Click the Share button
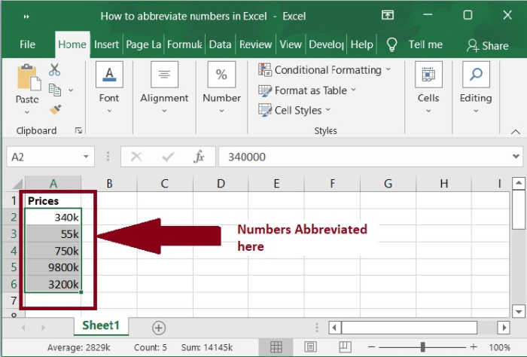 [487, 45]
